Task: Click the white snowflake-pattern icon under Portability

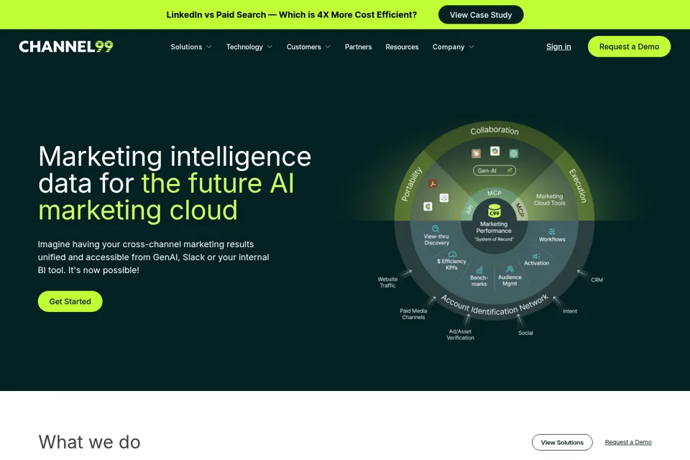Action: coord(444,198)
